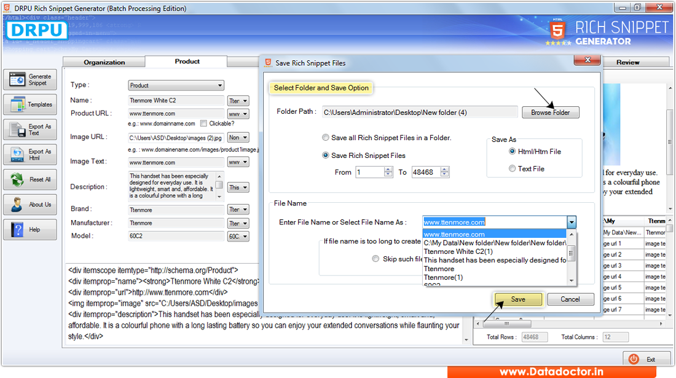Click the Product URL input field
The width and height of the screenshot is (676, 378).
176,114
